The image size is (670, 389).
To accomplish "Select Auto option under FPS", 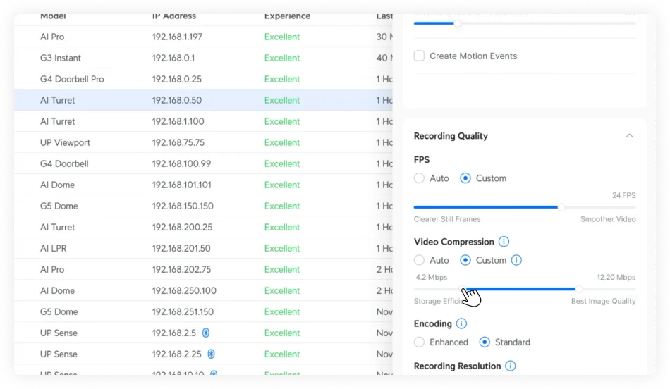I will click(419, 178).
